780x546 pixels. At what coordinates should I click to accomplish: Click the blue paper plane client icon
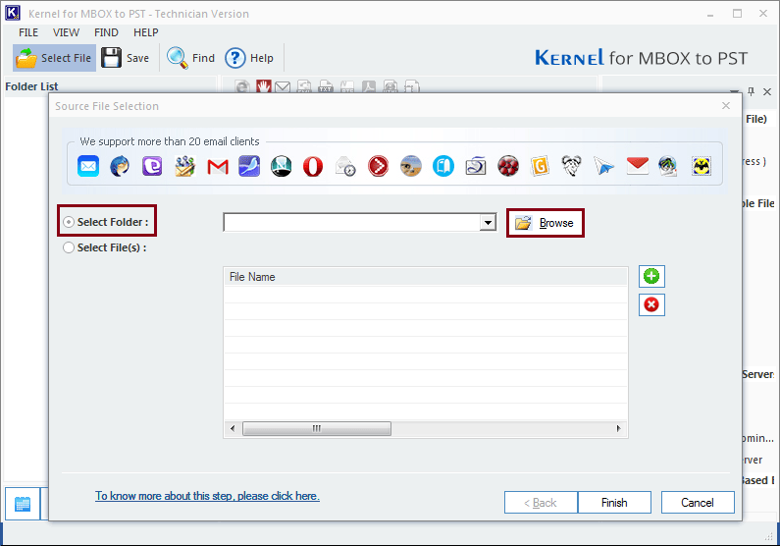click(604, 166)
